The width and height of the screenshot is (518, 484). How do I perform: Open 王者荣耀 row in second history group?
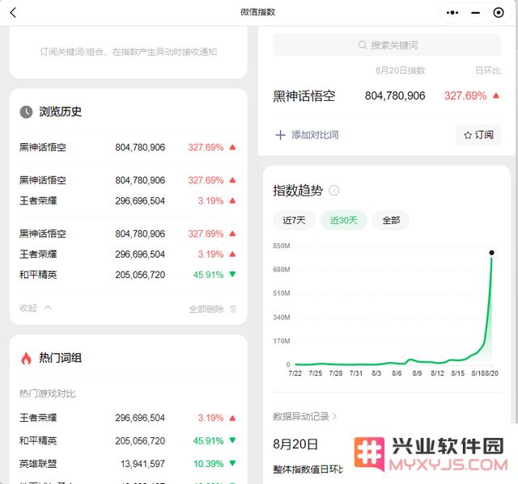128,200
